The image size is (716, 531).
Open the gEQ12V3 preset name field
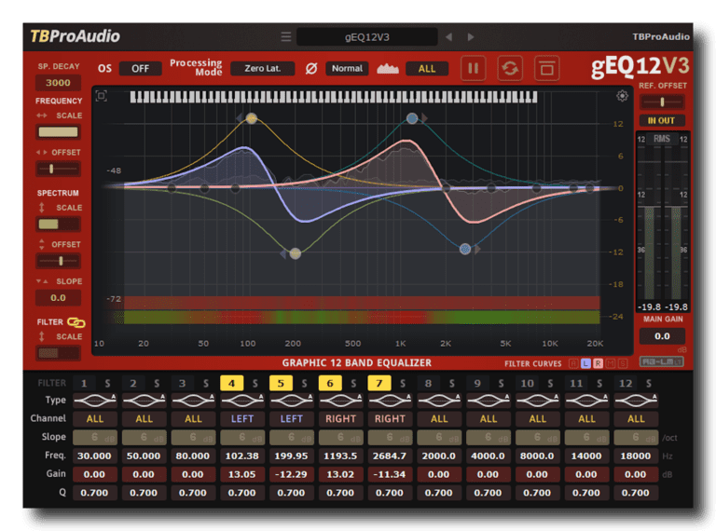tap(366, 37)
